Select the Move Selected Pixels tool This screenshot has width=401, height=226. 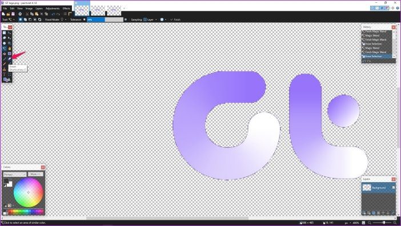point(10,33)
